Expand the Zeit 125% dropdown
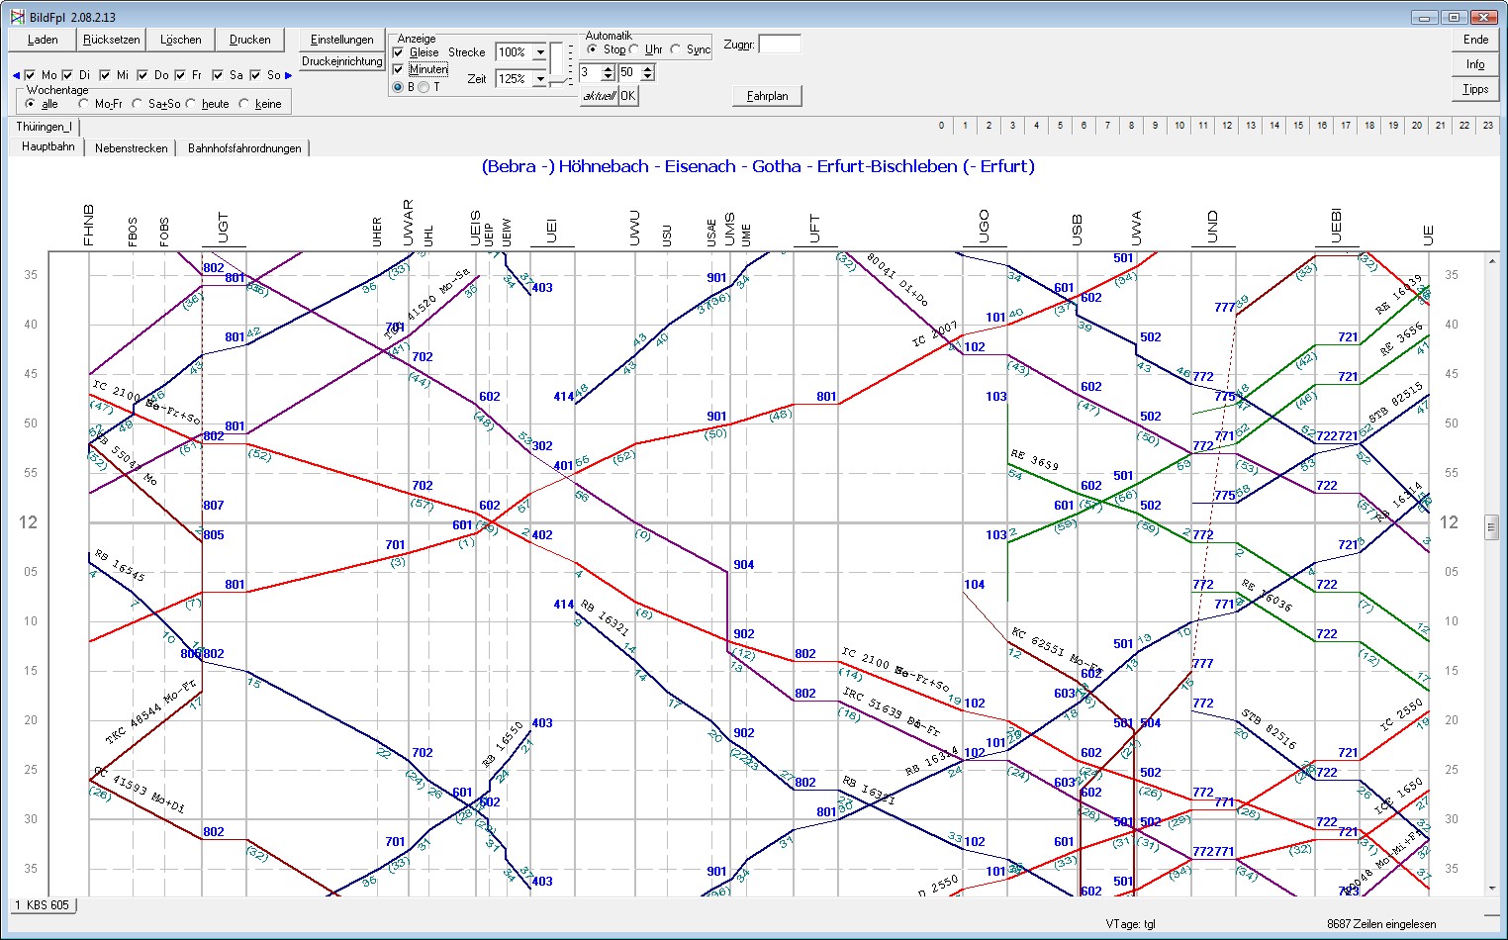The width and height of the screenshot is (1508, 940). (540, 79)
